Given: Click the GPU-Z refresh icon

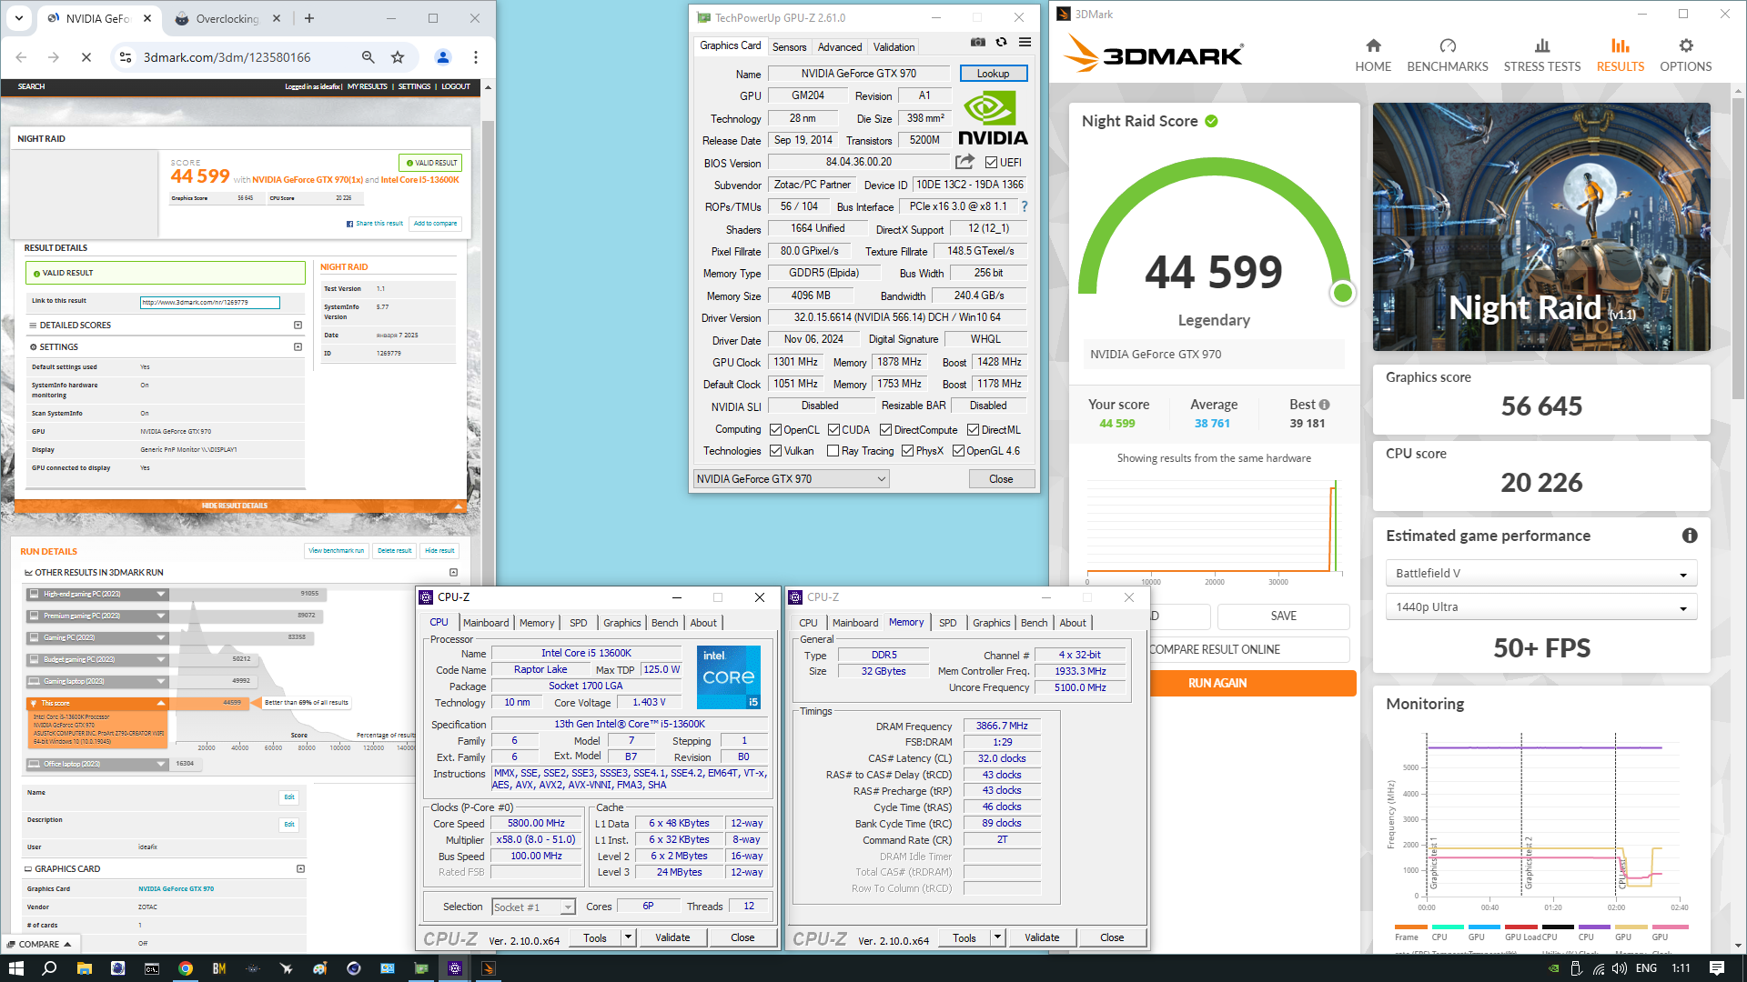Looking at the screenshot, I should pos(1001,42).
